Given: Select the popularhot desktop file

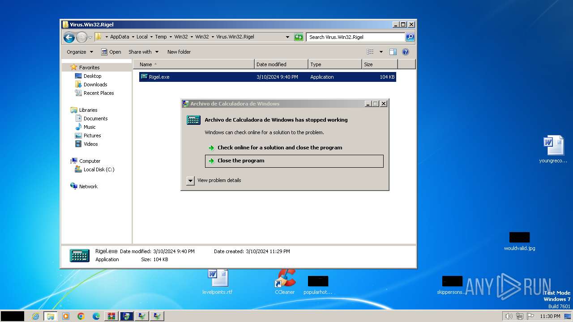Looking at the screenshot, I should coord(318,285).
